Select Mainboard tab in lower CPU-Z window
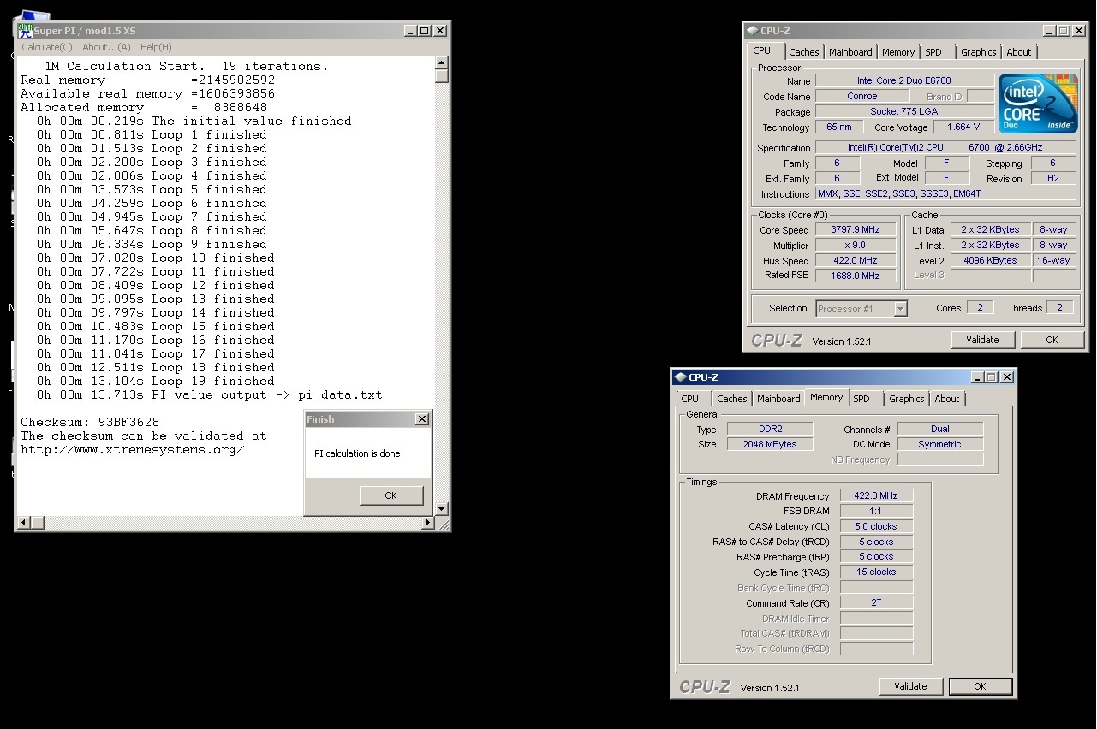 (x=778, y=399)
